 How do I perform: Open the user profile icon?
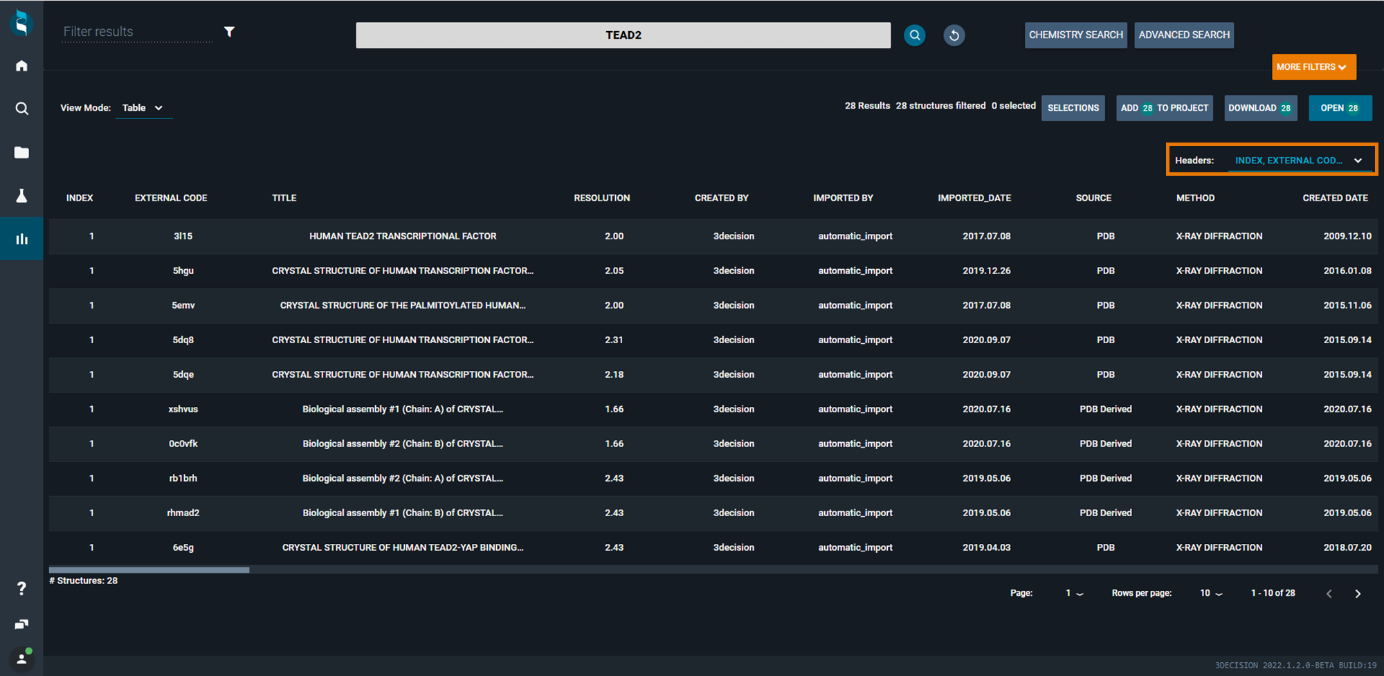coord(21,658)
